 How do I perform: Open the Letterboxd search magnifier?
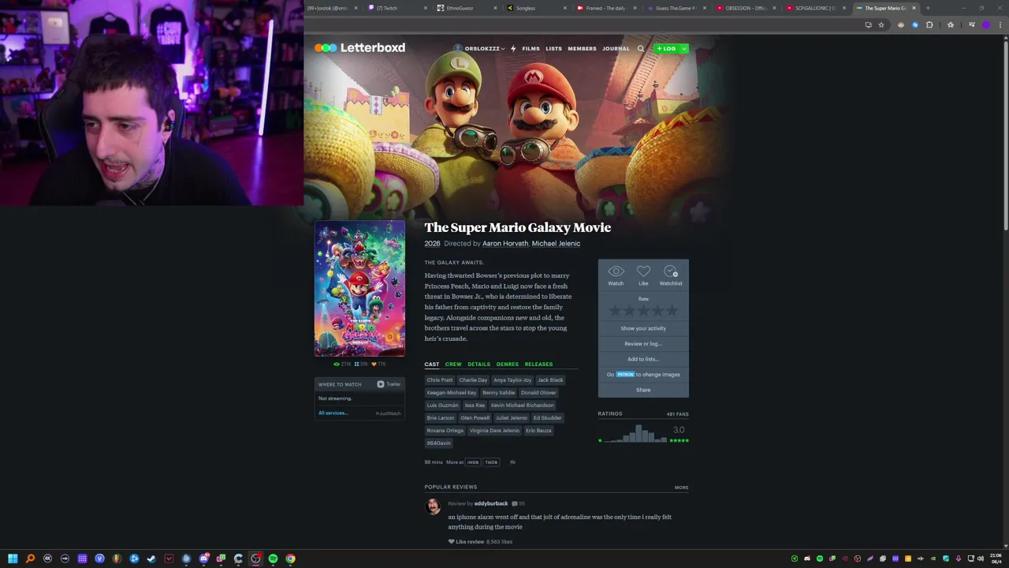pos(641,48)
